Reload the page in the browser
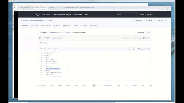184x103 pixels. point(23,10)
